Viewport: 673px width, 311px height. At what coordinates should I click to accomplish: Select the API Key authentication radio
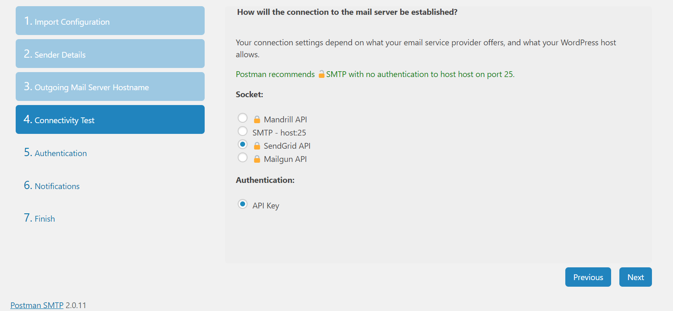point(243,204)
